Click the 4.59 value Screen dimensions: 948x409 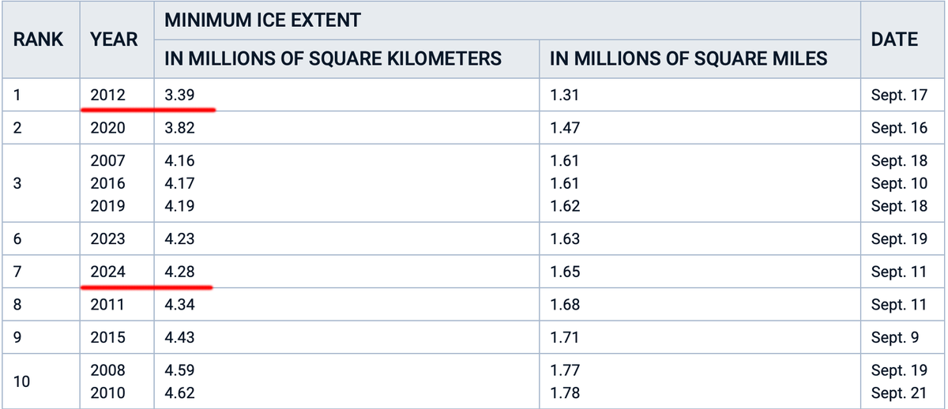[179, 370]
